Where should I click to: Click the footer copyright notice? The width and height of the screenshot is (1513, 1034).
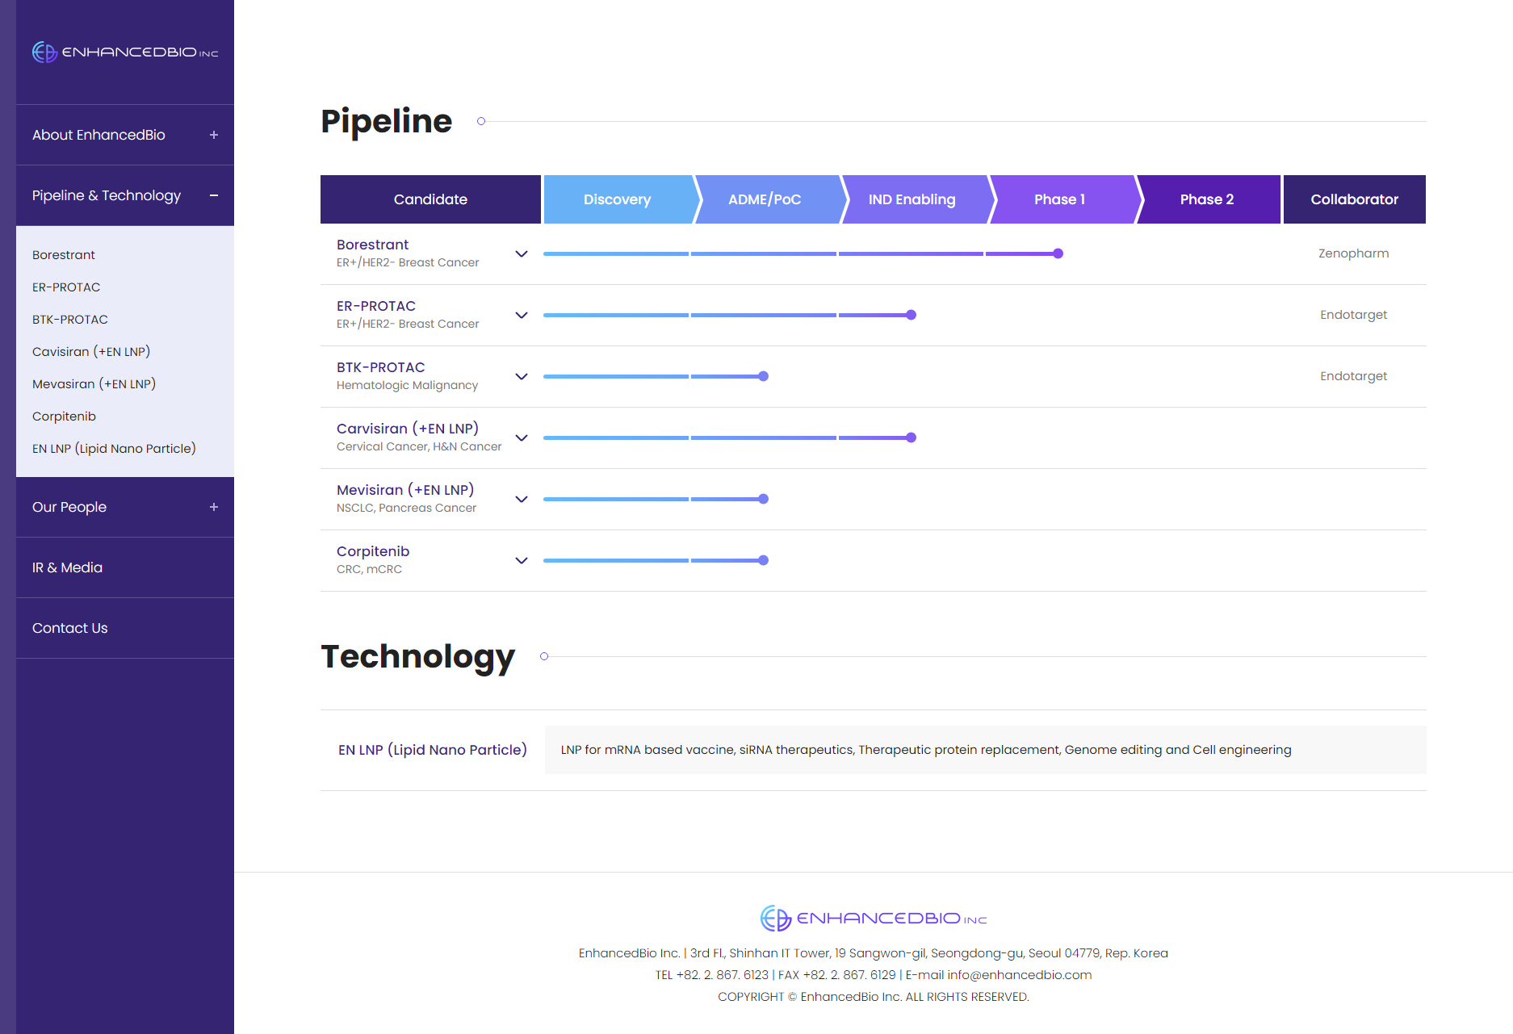(874, 997)
